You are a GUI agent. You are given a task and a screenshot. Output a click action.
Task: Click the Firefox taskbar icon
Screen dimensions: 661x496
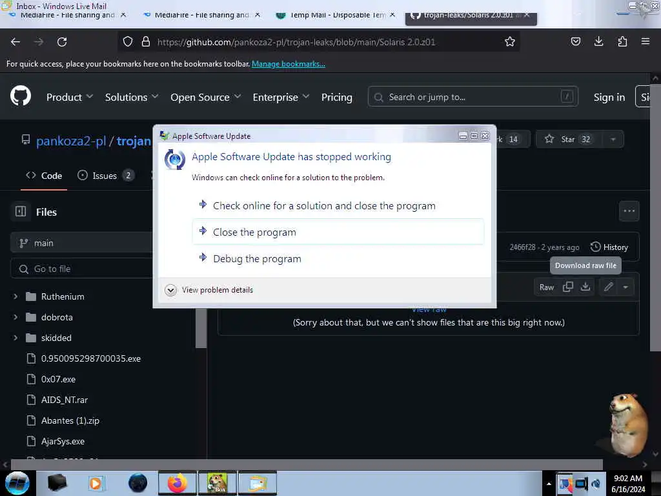(177, 483)
